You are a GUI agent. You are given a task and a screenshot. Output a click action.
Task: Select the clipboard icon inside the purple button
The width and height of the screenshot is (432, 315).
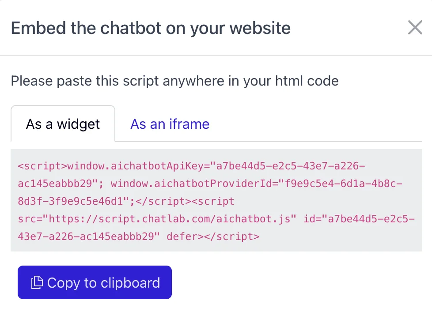tap(38, 282)
